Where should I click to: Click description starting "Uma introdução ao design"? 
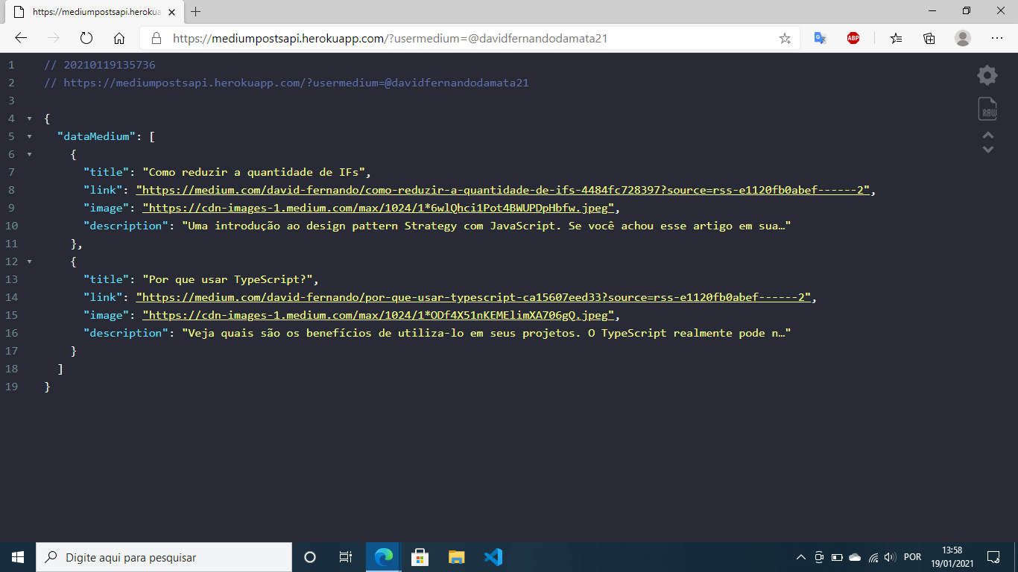[x=486, y=226]
